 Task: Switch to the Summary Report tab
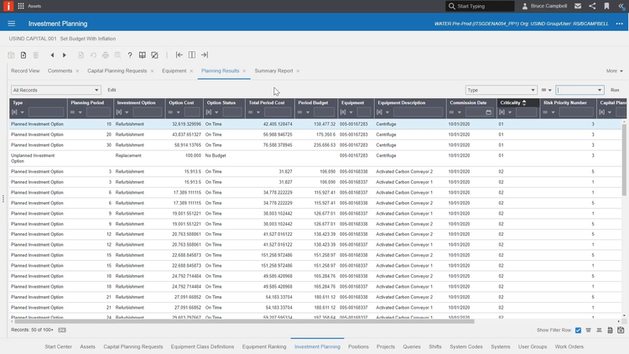(273, 70)
